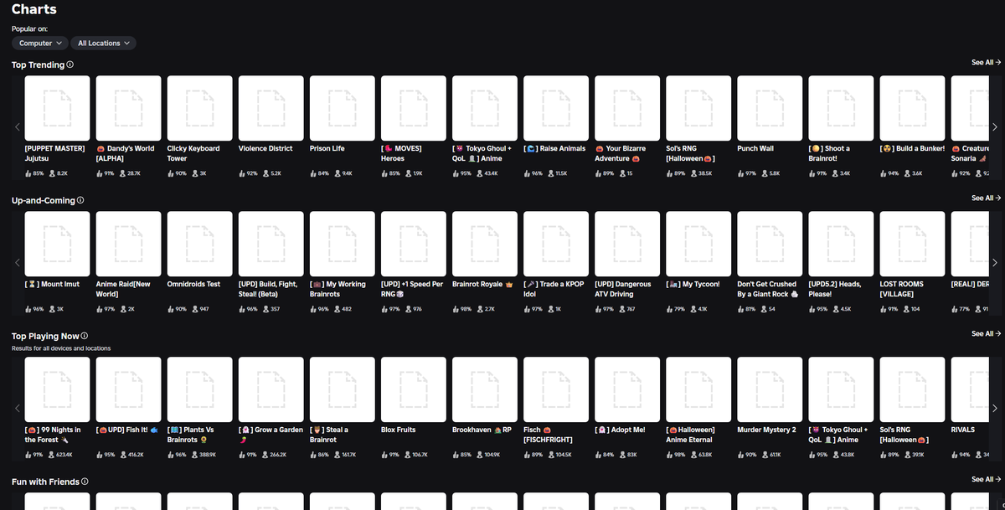Open the My Working Brainrots thumbnail
Image resolution: width=1005 pixels, height=510 pixels.
click(x=343, y=244)
